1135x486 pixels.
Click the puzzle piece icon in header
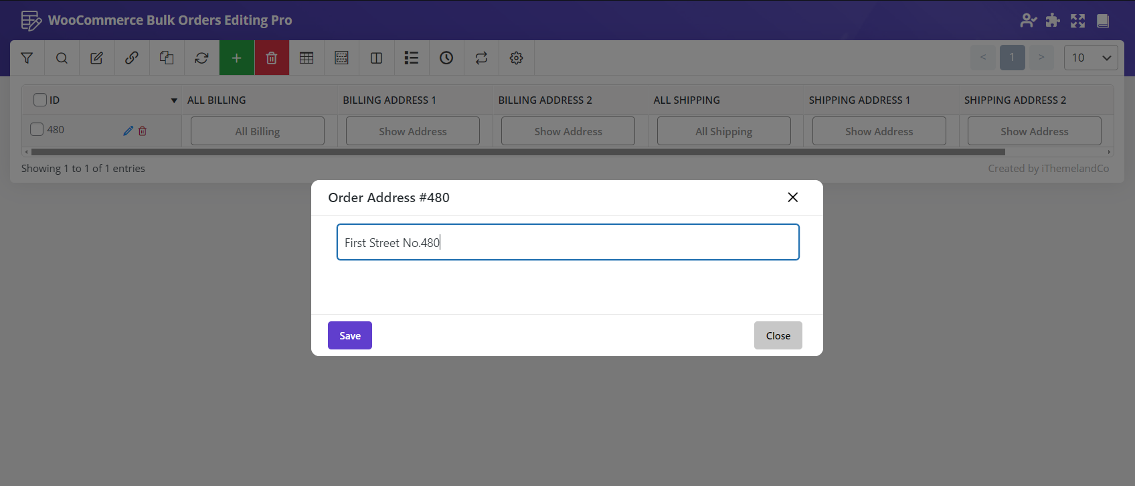coord(1053,21)
